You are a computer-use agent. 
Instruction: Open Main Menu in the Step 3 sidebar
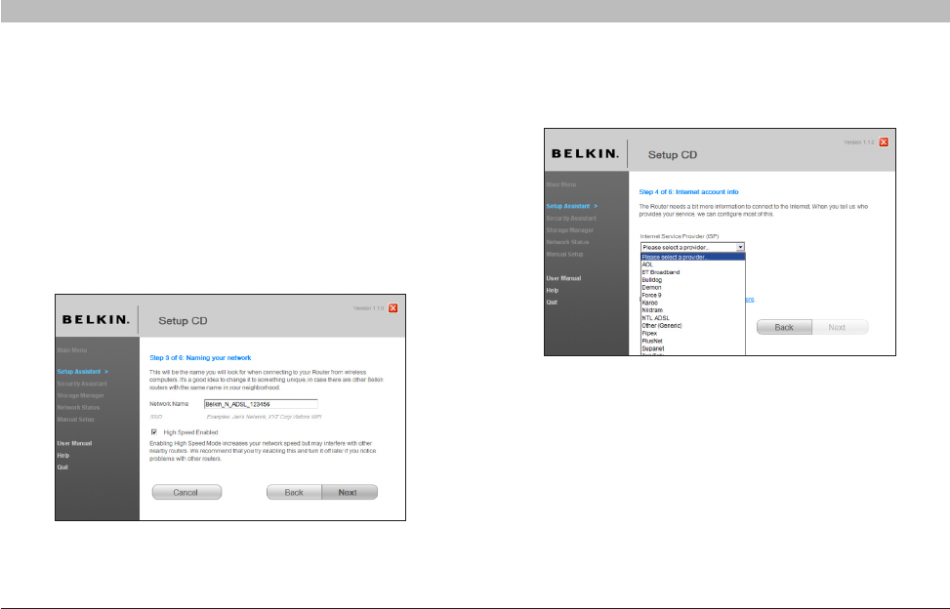pyautogui.click(x=72, y=350)
